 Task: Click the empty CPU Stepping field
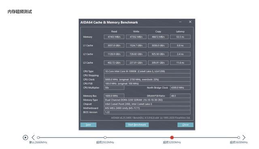click(147, 75)
